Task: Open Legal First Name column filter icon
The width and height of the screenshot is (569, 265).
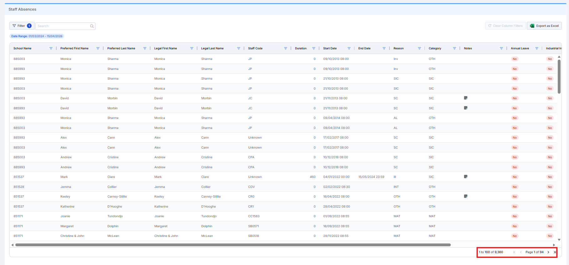Action: point(192,48)
